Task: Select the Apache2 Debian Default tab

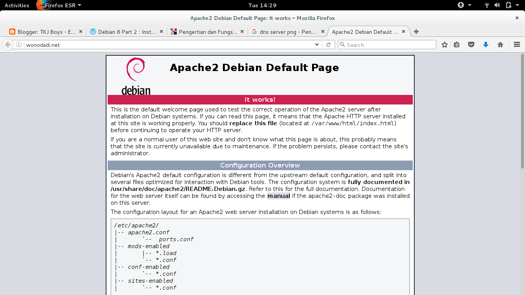Action: coord(369,32)
